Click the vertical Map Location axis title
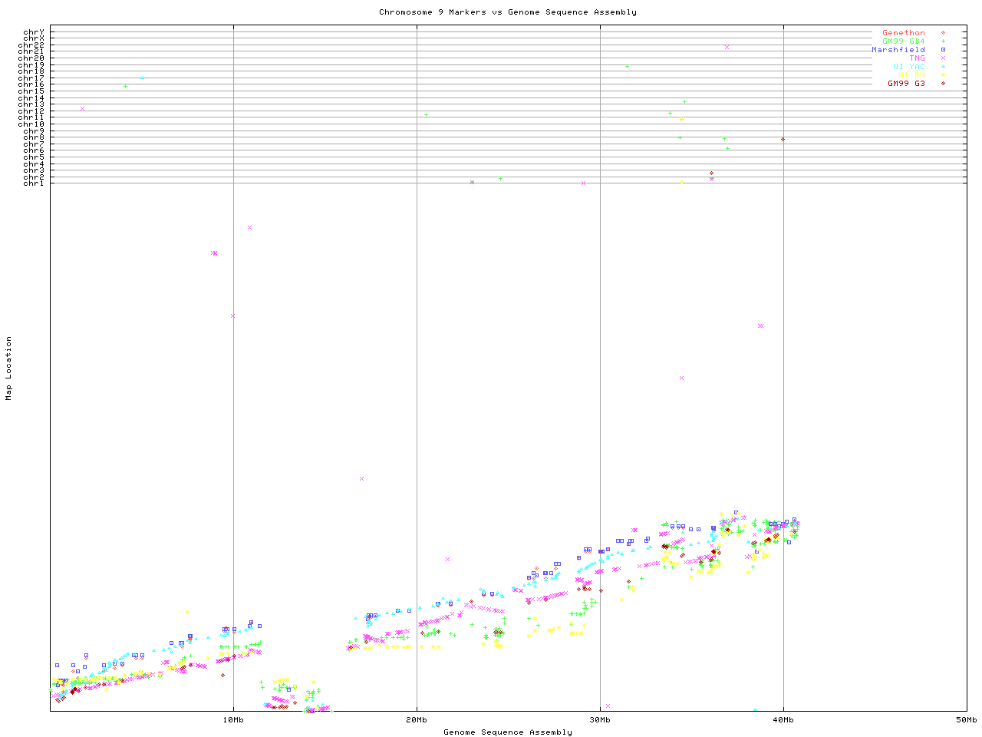The width and height of the screenshot is (982, 737). point(9,368)
